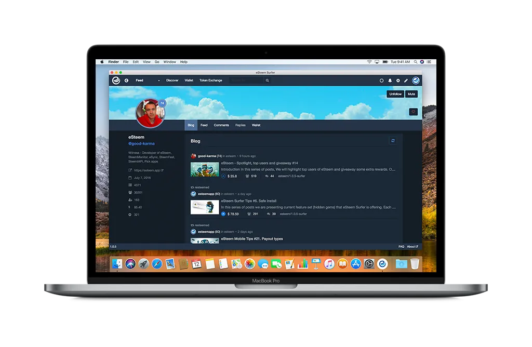Click the Unfollow button
Screen dimensions: 532x347
[395, 94]
